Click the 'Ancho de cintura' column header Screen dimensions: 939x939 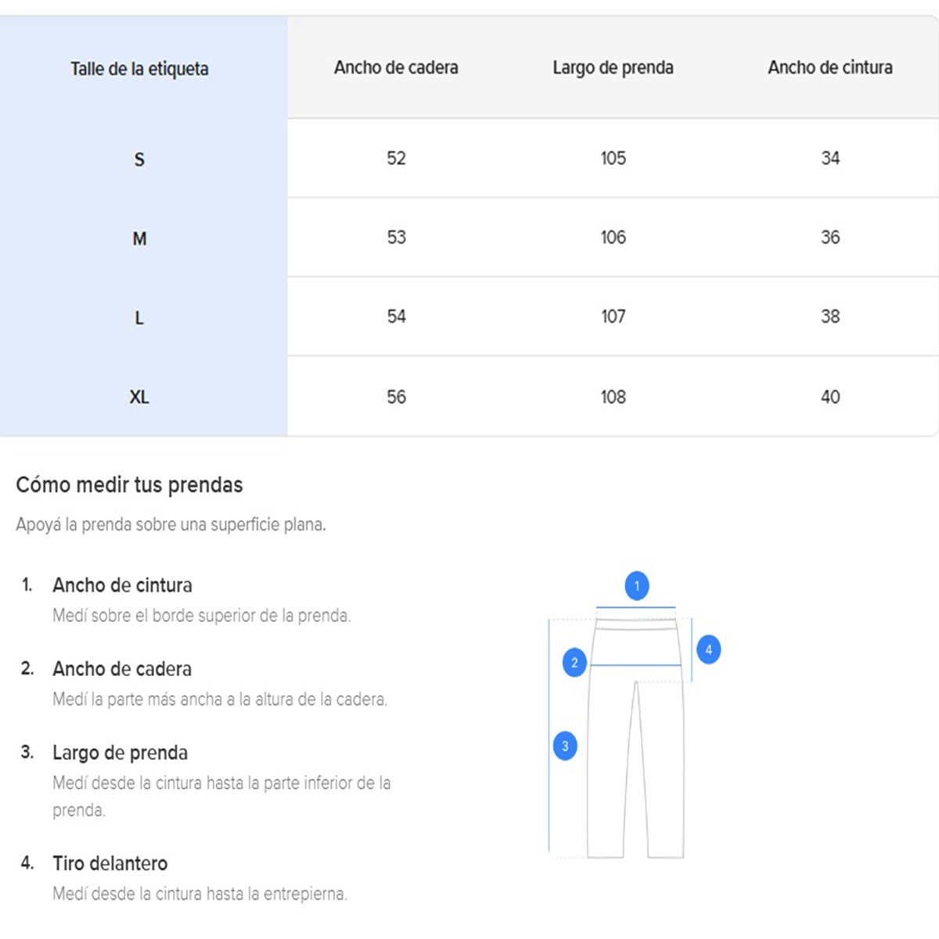tap(829, 68)
